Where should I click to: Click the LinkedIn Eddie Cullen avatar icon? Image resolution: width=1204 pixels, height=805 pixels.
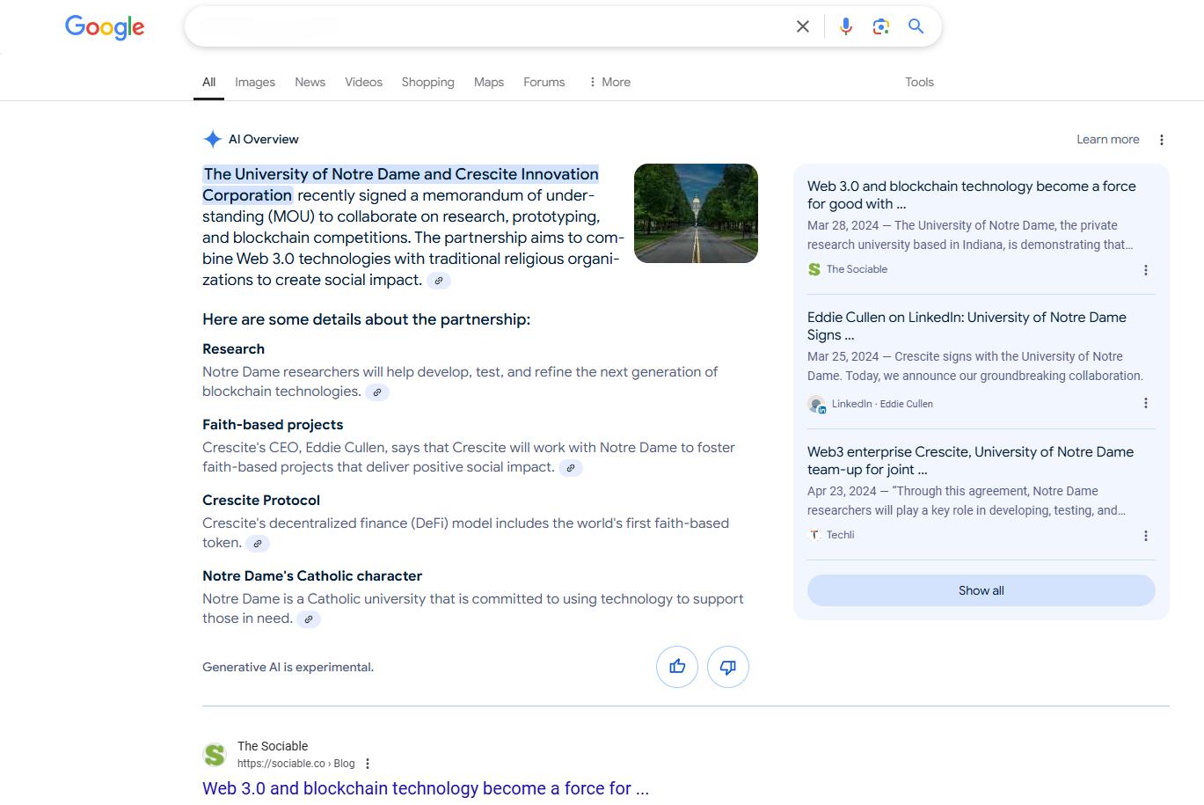click(x=816, y=404)
